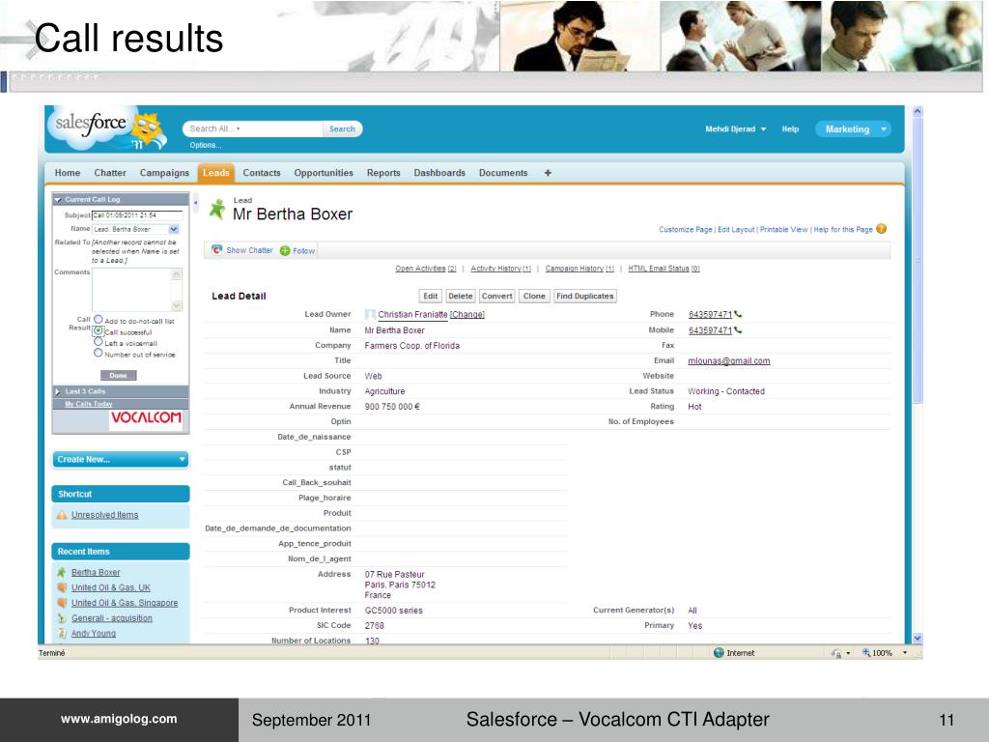Click the orange help question mark icon

tap(881, 229)
